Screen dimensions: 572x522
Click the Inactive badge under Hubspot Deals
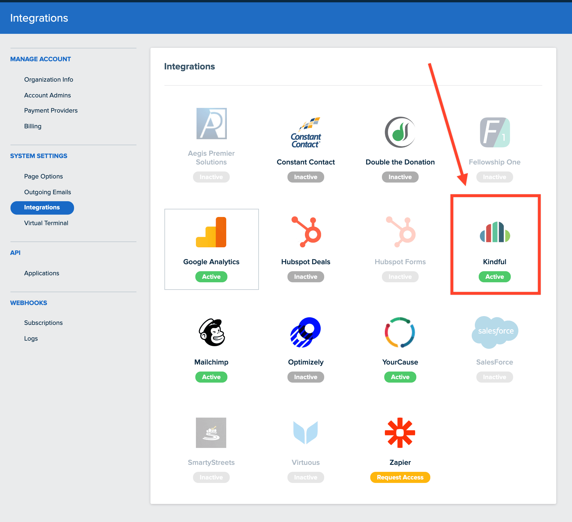click(306, 277)
